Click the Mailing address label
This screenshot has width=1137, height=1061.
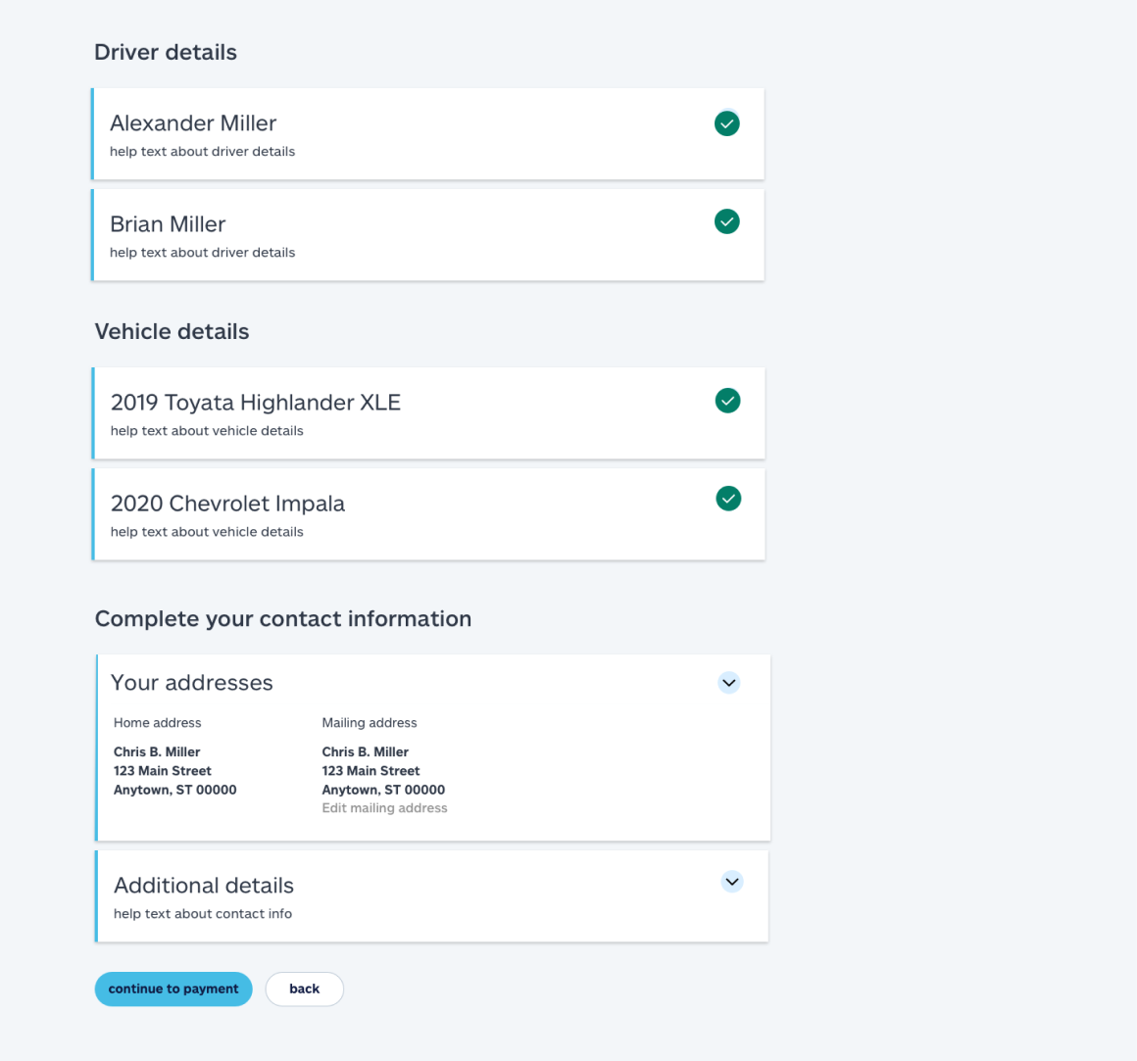tap(370, 723)
